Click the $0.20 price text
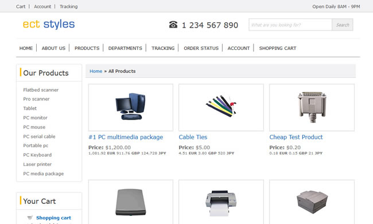Viewport: 373px width, 224px height. click(293, 148)
